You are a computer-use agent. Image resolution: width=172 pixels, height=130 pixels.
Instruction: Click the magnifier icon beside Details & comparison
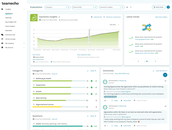coord(104,17)
